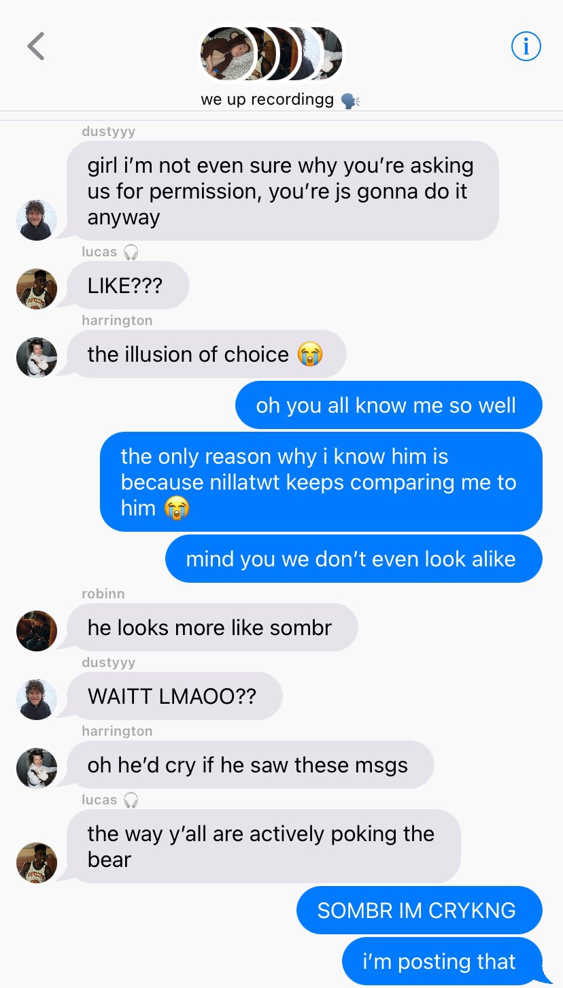This screenshot has height=988, width=563.
Task: Tap lucas's avatar next to 'LIKE???'
Action: [x=37, y=289]
